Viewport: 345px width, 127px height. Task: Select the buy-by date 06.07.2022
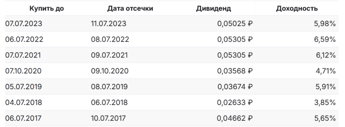click(24, 39)
